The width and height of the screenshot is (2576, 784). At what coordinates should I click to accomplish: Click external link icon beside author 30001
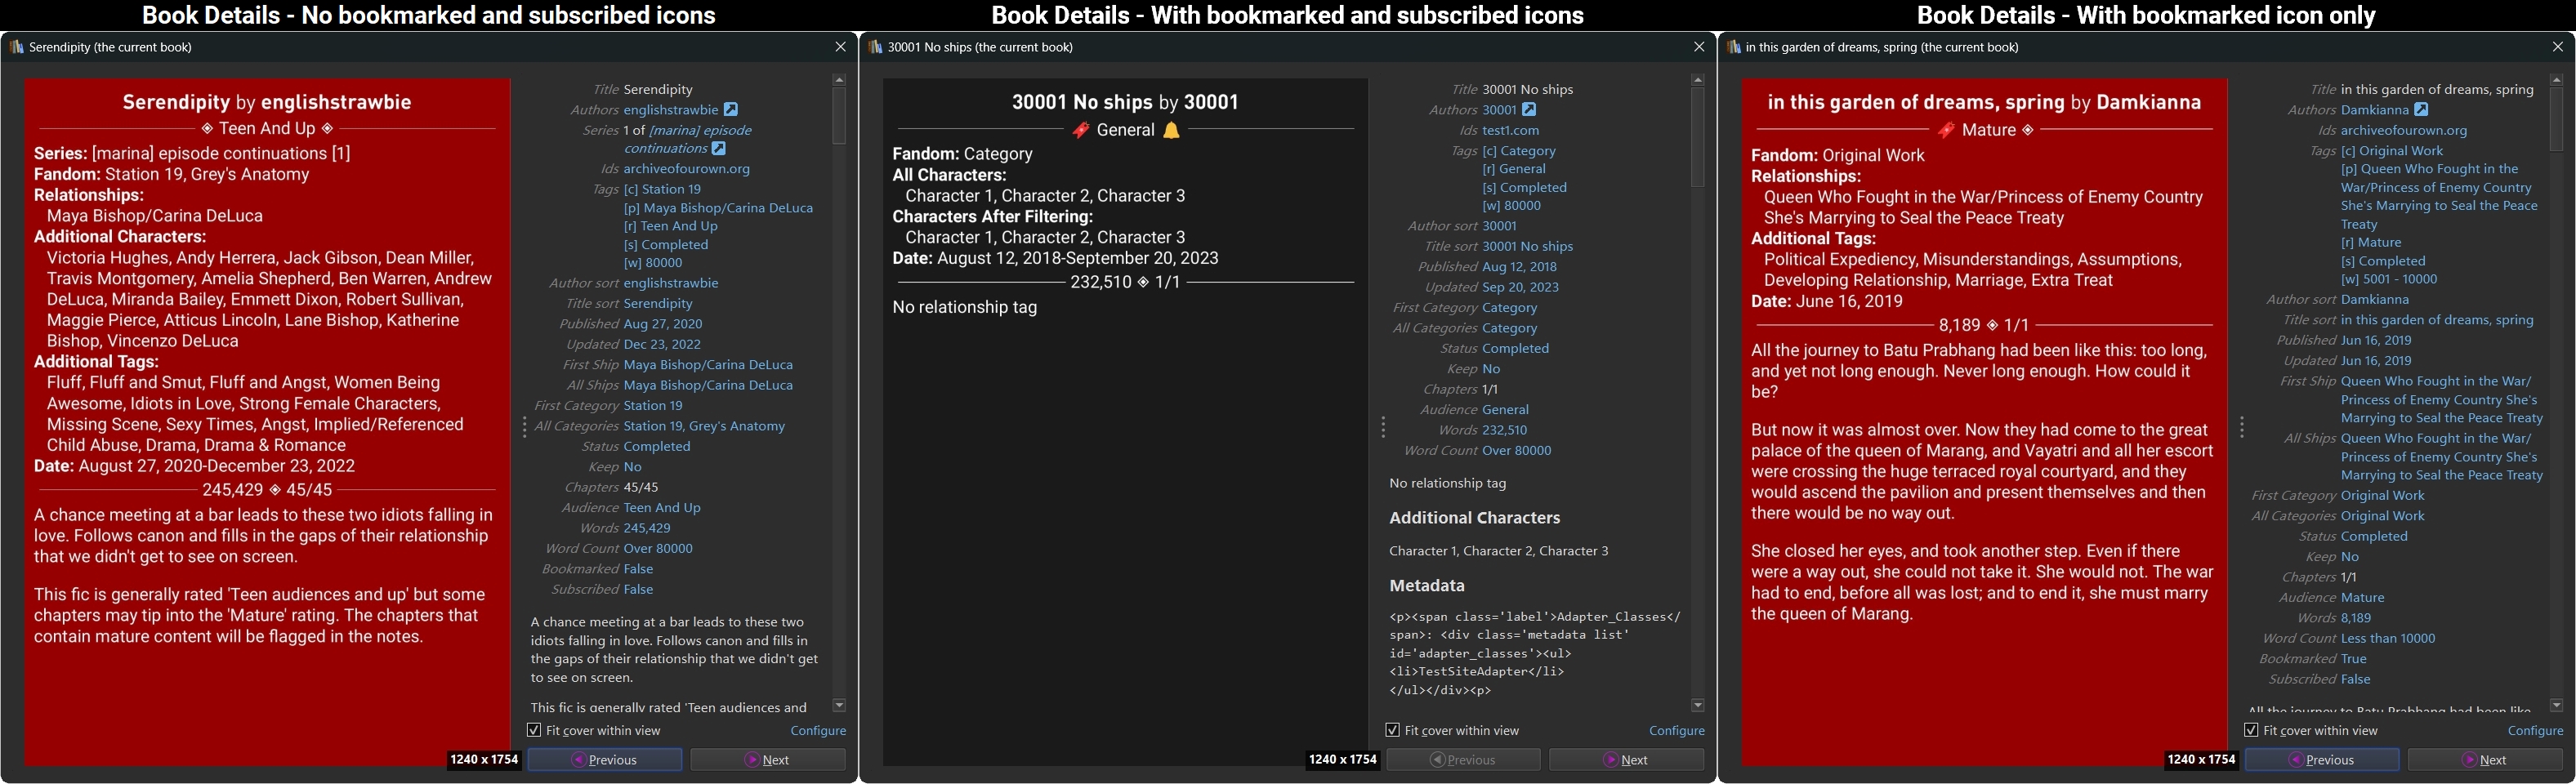click(x=1529, y=110)
